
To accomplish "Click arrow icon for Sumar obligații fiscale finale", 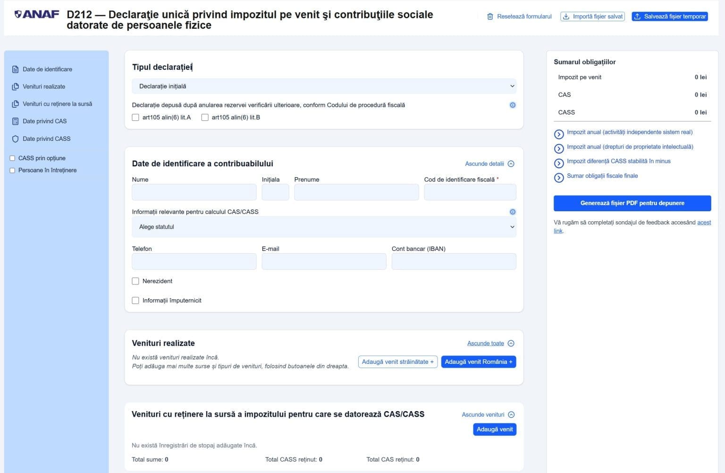I will (x=559, y=178).
